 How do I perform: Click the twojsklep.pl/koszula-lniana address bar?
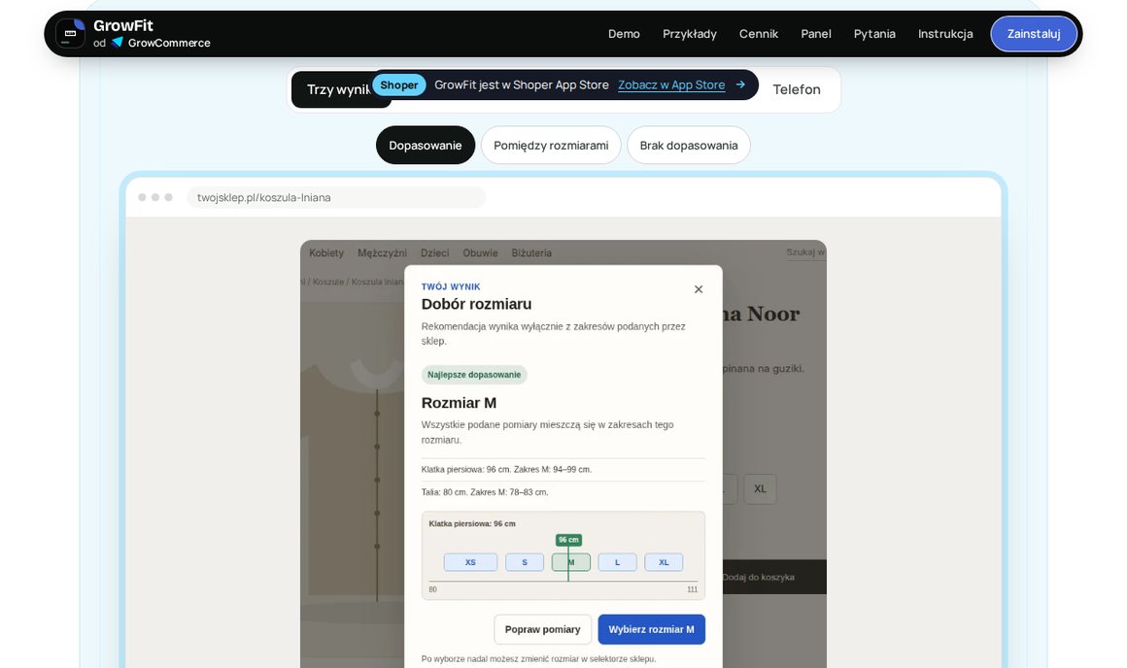point(336,197)
